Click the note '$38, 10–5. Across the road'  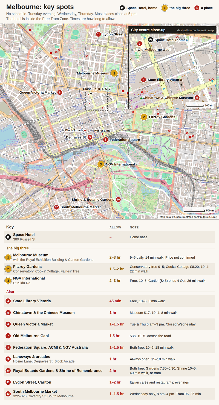(150, 336)
